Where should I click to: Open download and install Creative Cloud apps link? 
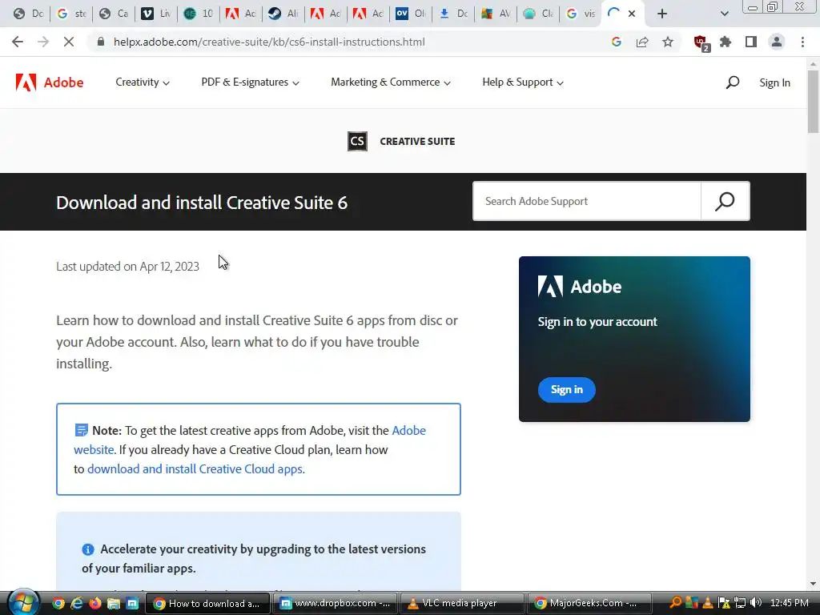tap(195, 469)
